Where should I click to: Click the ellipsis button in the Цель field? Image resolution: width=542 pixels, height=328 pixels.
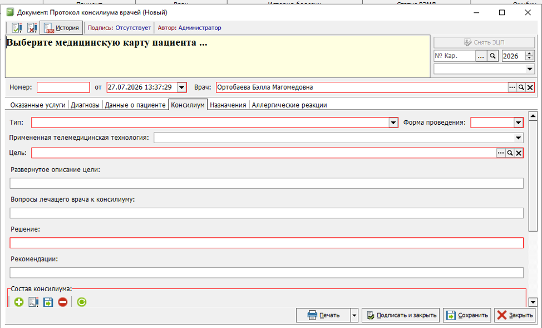[501, 153]
